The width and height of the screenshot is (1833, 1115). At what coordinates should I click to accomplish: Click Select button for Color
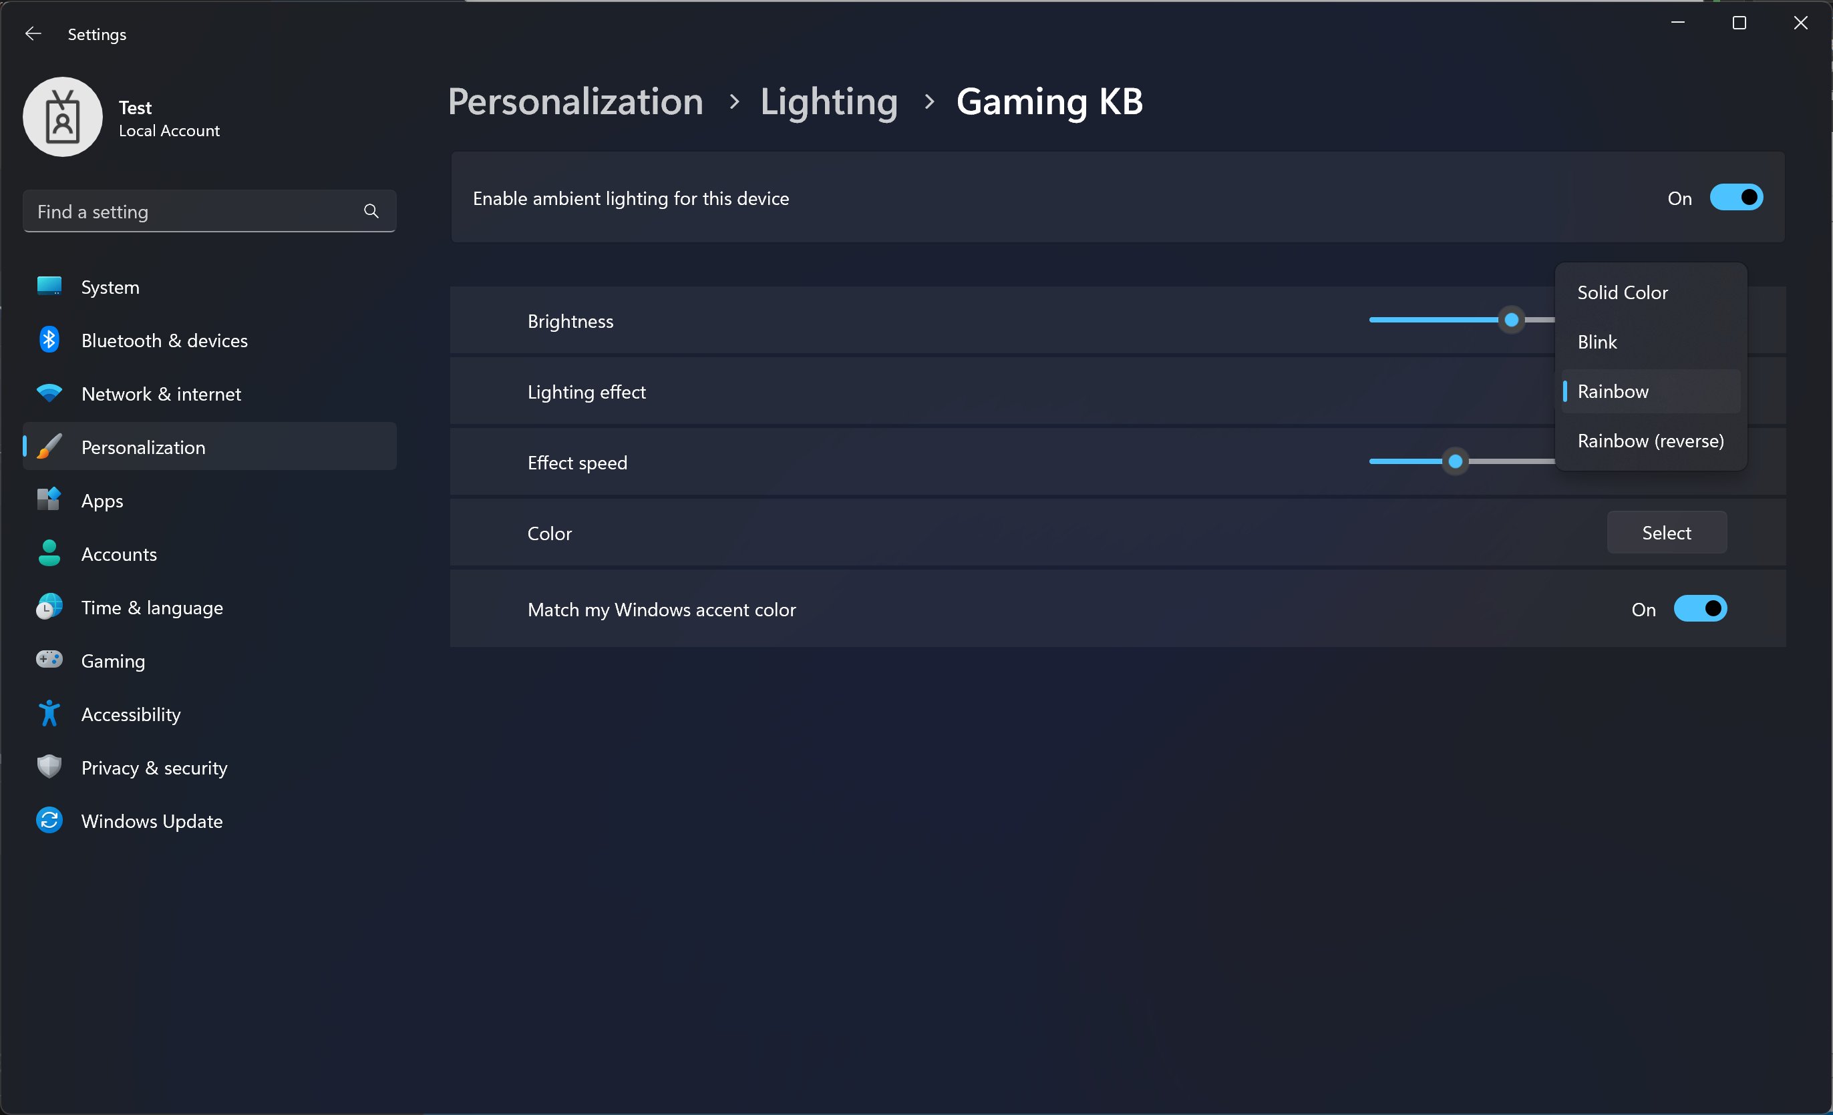[x=1665, y=531]
